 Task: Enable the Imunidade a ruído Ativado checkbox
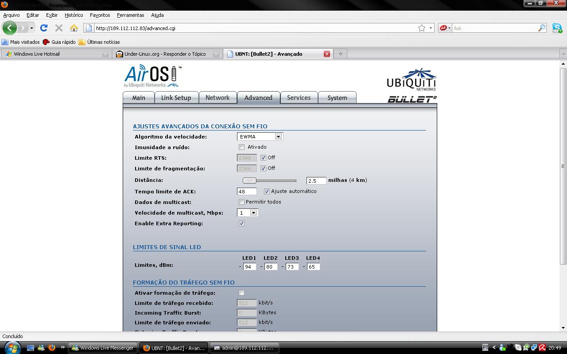tap(241, 147)
